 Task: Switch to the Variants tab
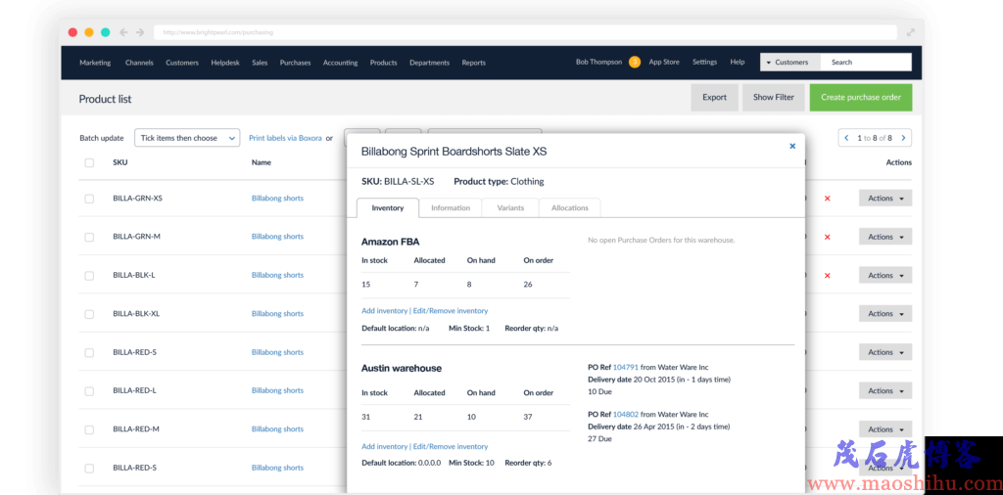point(510,208)
